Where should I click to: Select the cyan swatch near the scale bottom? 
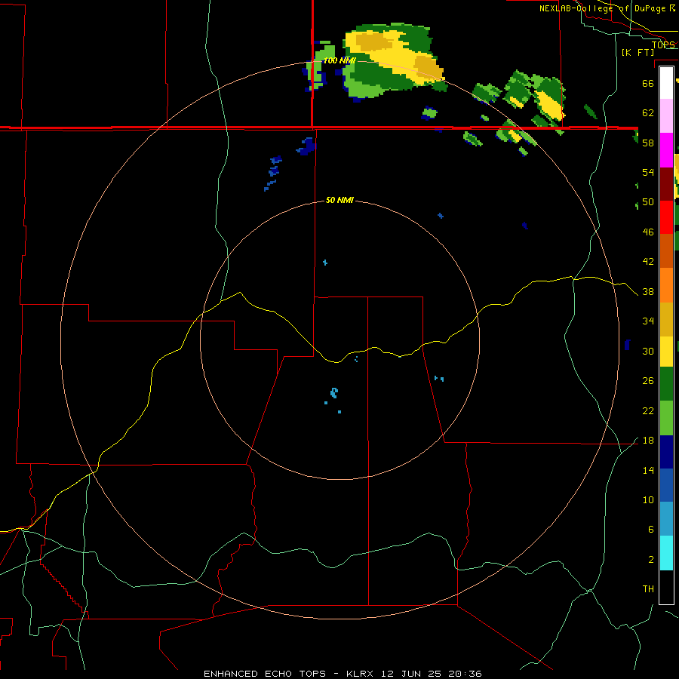[x=666, y=553]
